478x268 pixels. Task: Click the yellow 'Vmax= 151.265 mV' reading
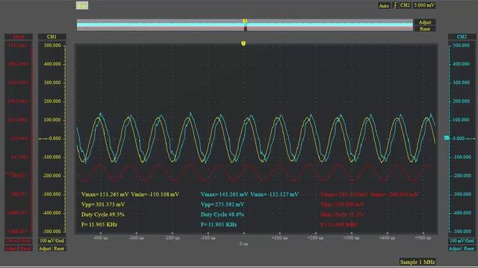coord(105,194)
